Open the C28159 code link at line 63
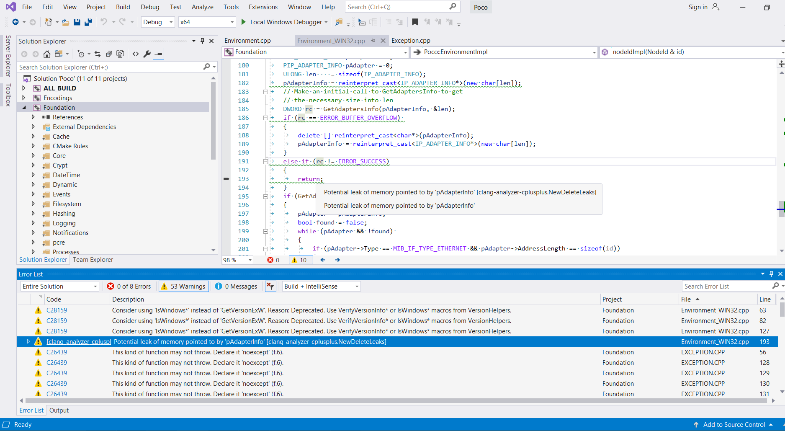 (57, 310)
